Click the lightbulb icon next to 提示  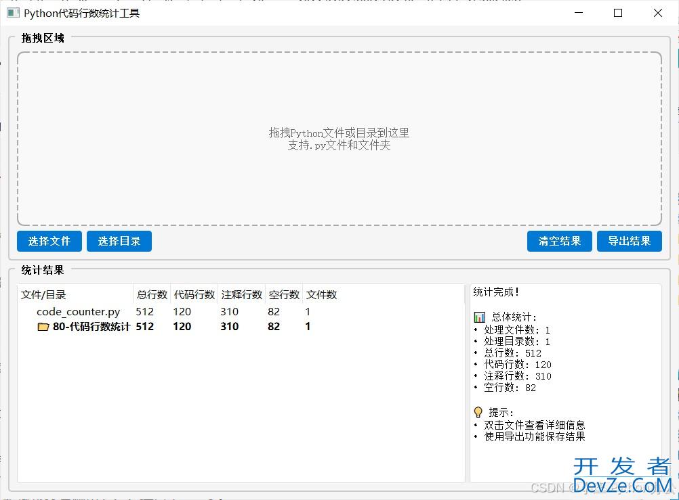click(478, 412)
